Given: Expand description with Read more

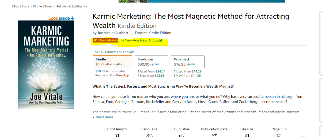Looking at the screenshot, I should 104,117.
